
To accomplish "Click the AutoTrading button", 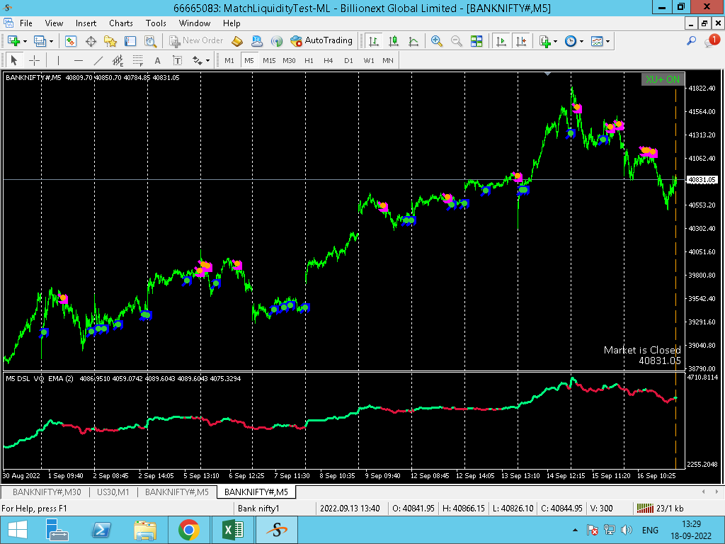I will pyautogui.click(x=321, y=41).
